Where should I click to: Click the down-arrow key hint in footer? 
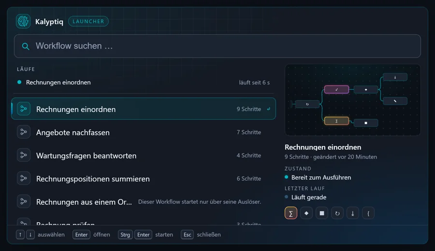pyautogui.click(x=30, y=235)
